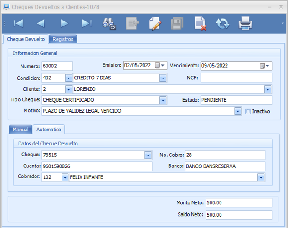Expand the Cobrador name dropdown
Screen dimensions: 288x228
pos(261,177)
